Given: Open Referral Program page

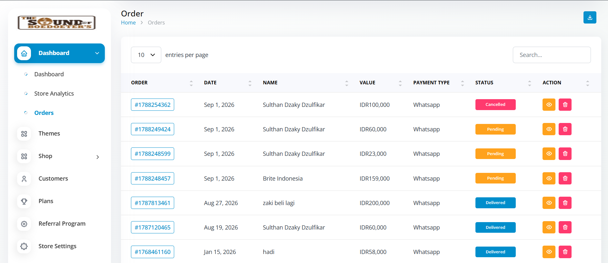Looking at the screenshot, I should (x=62, y=224).
